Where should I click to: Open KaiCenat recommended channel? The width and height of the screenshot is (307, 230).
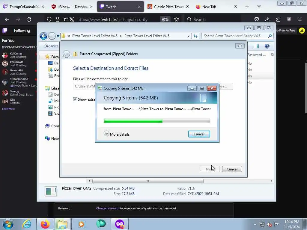click(19, 55)
